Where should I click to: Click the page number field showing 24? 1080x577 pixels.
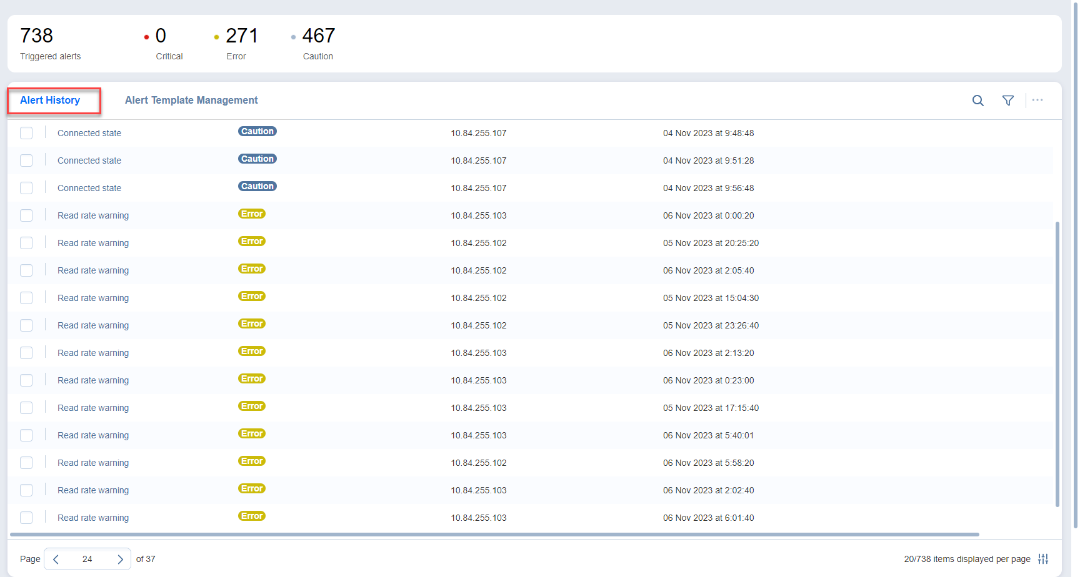pos(87,560)
